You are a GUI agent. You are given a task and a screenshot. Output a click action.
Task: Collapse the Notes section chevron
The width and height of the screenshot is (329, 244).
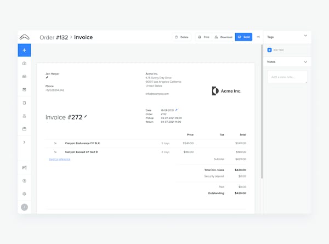pyautogui.click(x=305, y=62)
